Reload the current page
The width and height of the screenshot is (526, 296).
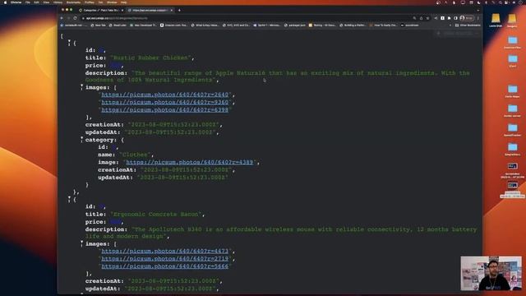point(75,18)
